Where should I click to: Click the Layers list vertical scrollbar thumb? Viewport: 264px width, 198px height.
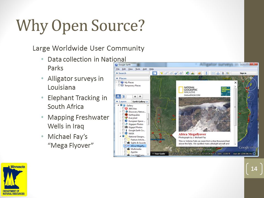point(148,119)
